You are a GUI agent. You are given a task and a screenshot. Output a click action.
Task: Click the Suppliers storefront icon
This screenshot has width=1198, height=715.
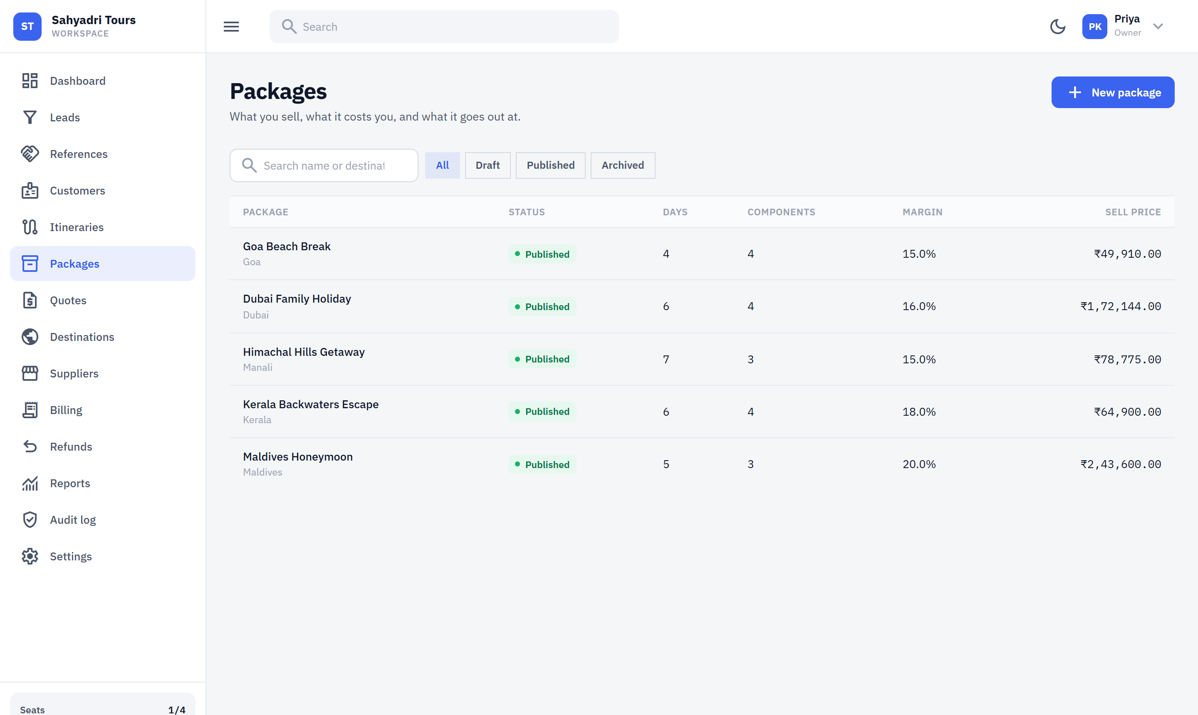[x=30, y=374]
